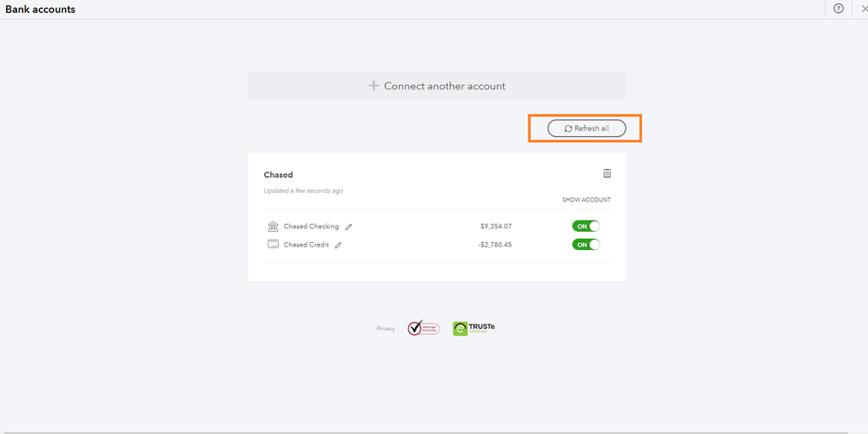Click the plus icon beside Connect another account

coord(374,86)
